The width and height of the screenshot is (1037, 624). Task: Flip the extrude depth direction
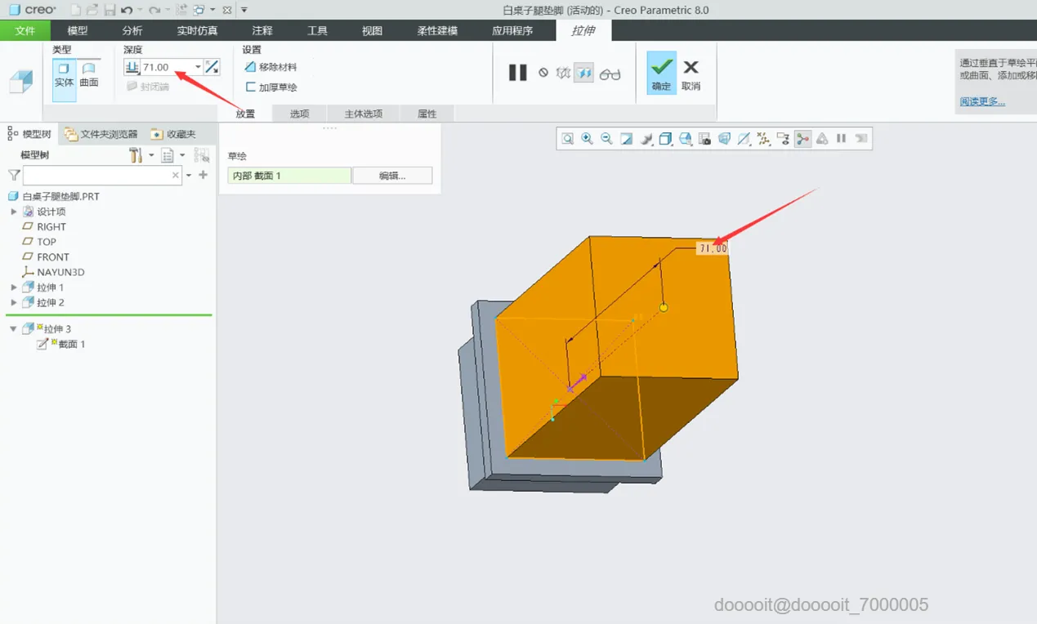[x=212, y=67]
